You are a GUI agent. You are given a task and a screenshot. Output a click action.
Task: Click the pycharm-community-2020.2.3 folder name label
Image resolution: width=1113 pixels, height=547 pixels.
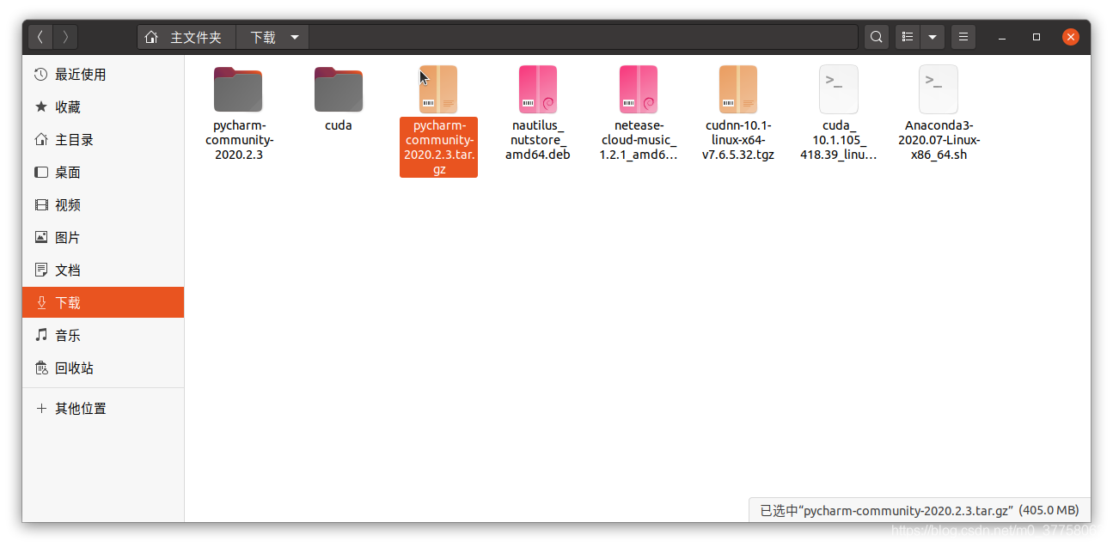pos(239,140)
